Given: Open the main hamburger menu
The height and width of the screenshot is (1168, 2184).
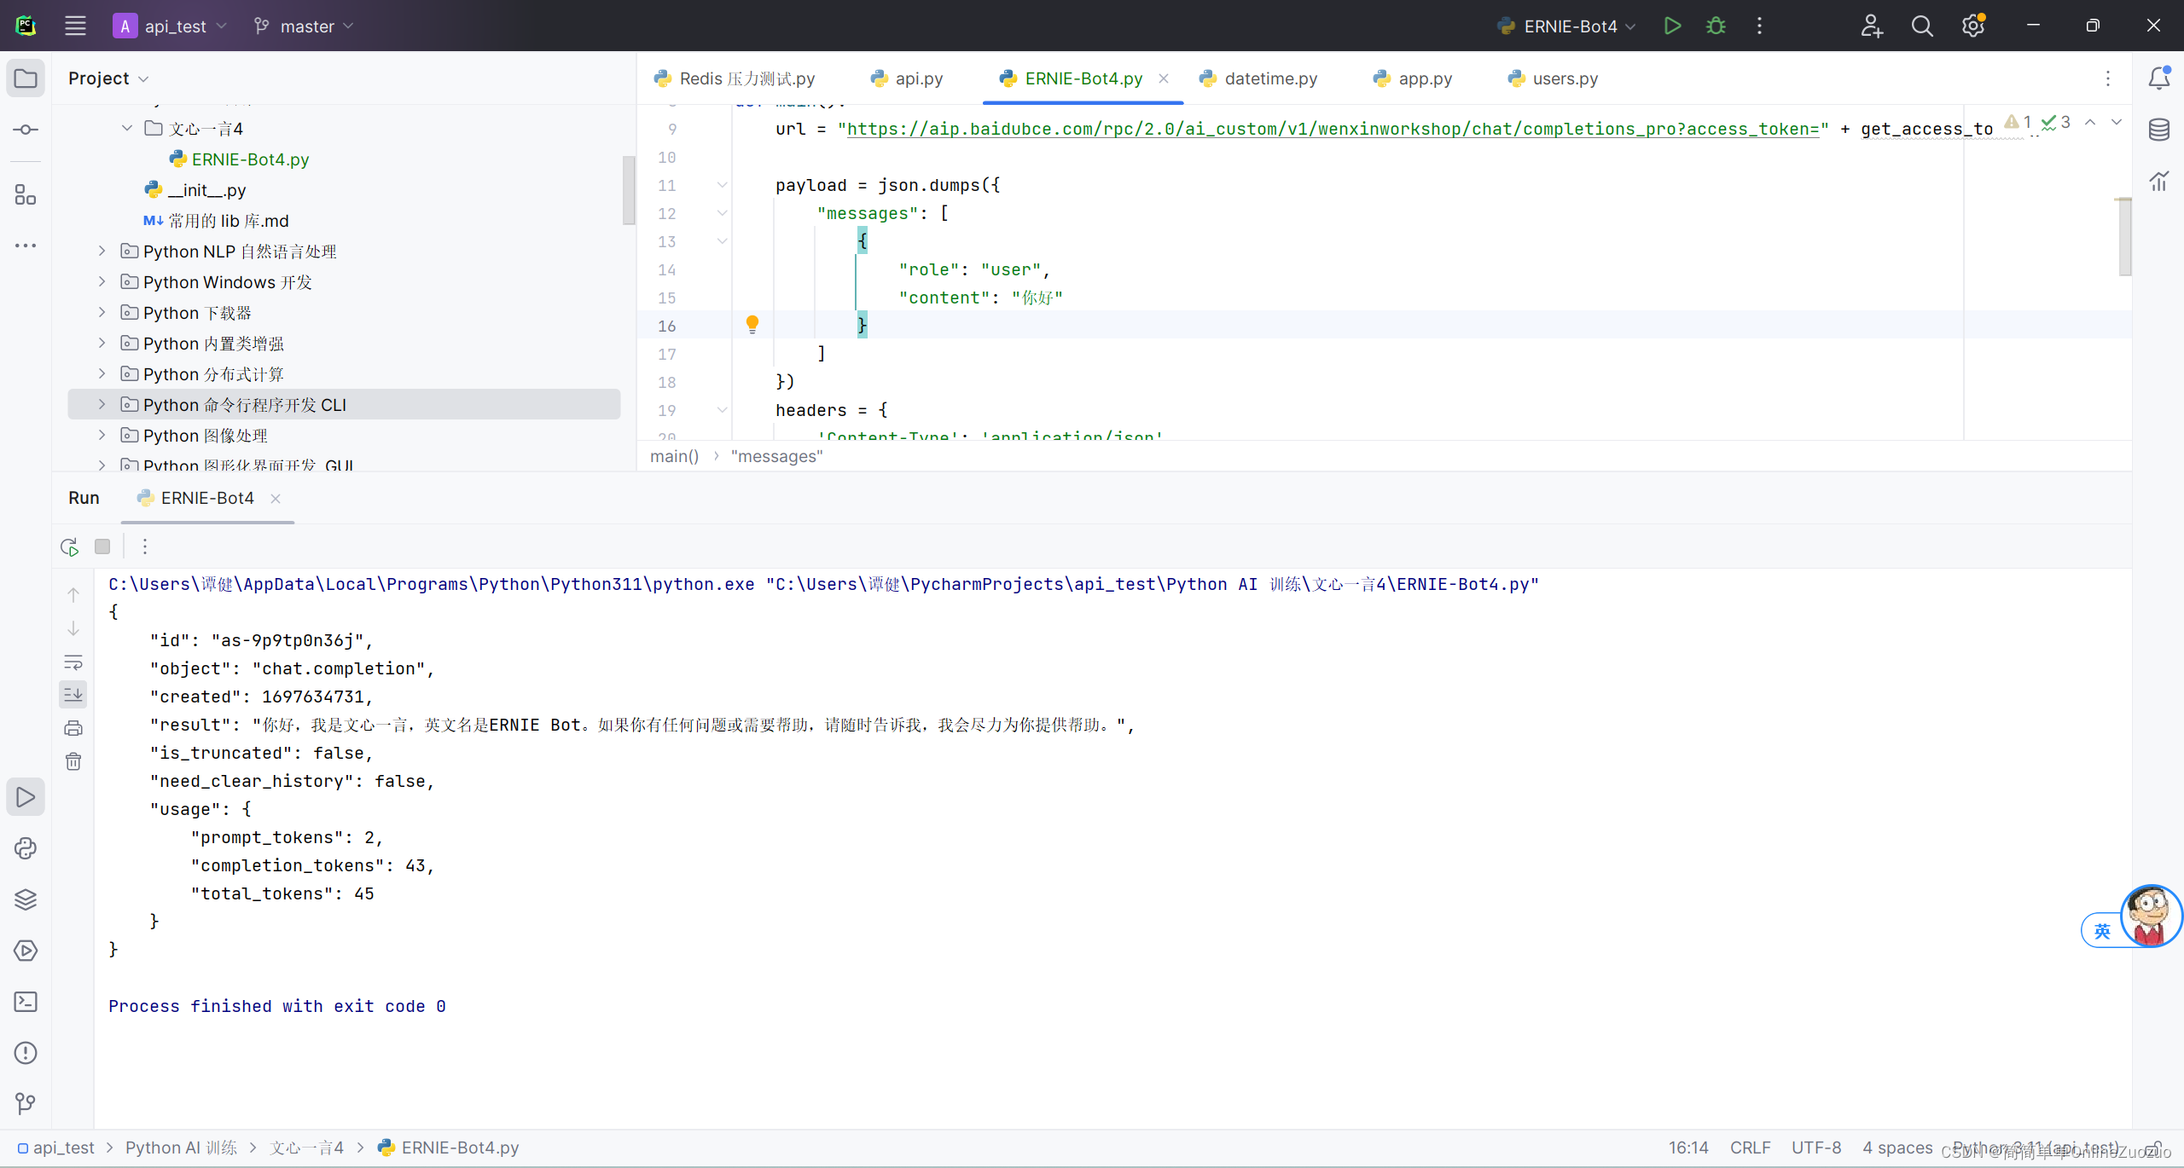Looking at the screenshot, I should point(75,26).
